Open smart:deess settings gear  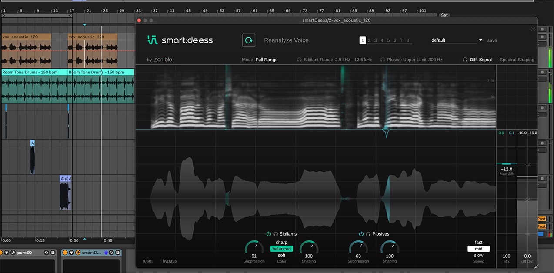click(x=533, y=29)
